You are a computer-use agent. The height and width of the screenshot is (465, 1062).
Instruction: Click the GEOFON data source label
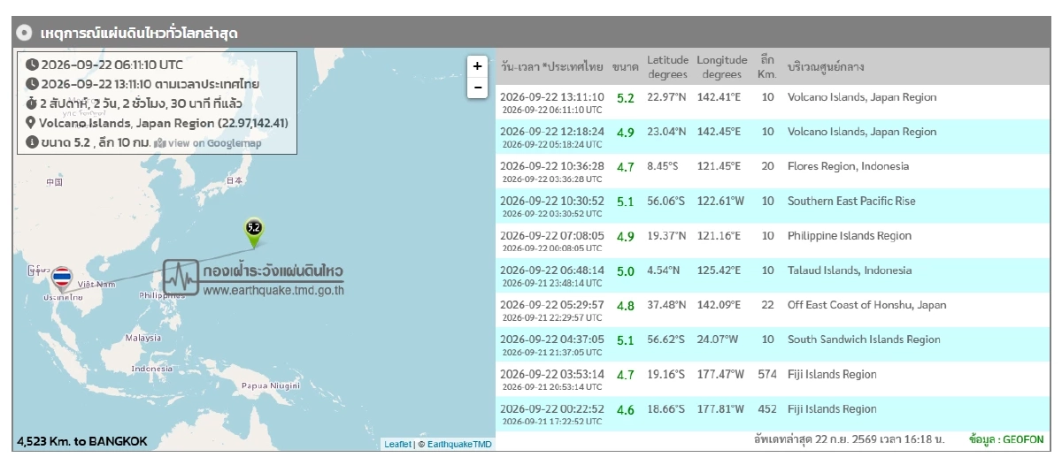coord(1006,439)
